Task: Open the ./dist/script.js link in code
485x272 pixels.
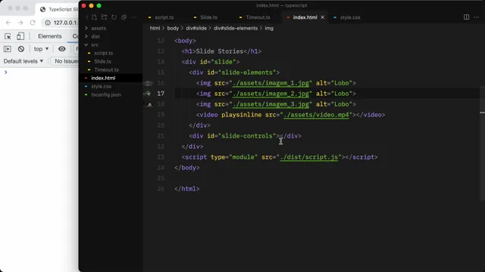Action: [308, 157]
